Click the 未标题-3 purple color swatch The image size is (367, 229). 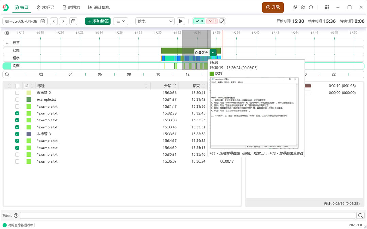(29, 134)
